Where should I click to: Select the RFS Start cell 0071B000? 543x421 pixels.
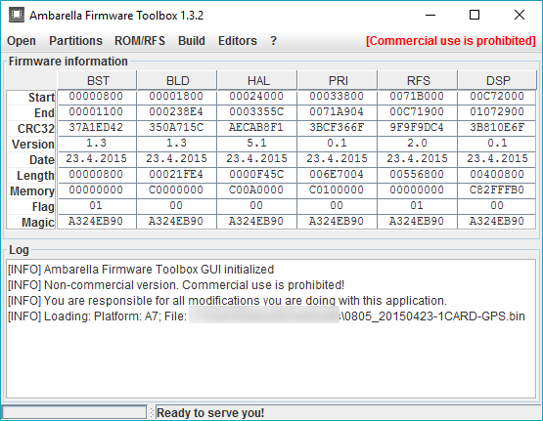tap(418, 96)
